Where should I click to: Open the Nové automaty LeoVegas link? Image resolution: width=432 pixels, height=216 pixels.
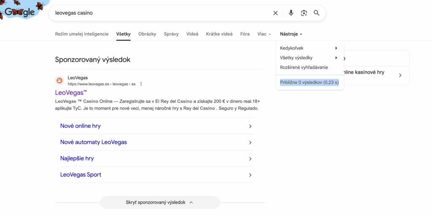pyautogui.click(x=94, y=142)
